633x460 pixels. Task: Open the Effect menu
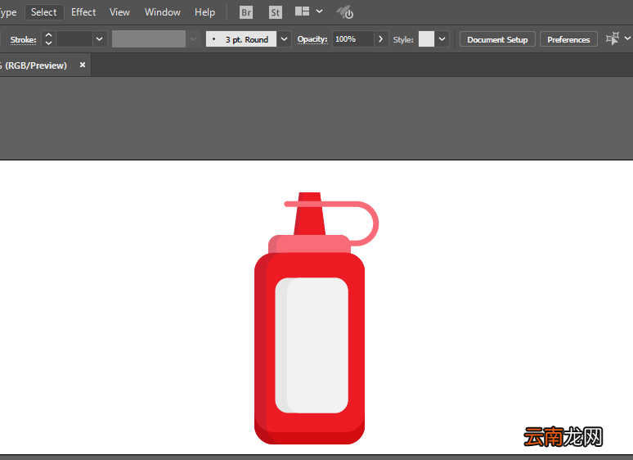[83, 12]
